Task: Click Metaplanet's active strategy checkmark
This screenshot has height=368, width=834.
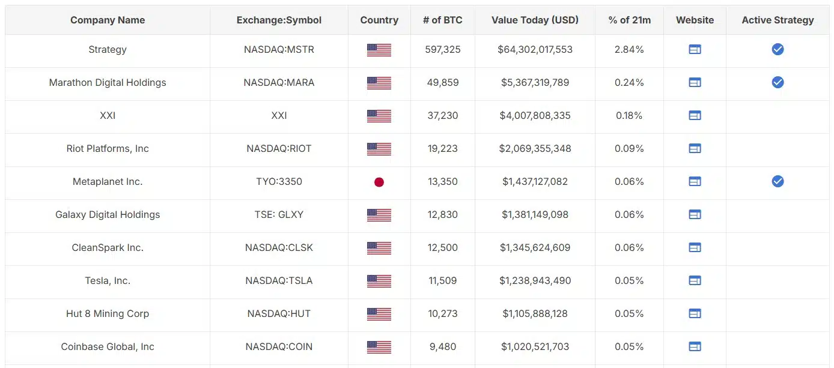Action: pyautogui.click(x=778, y=181)
